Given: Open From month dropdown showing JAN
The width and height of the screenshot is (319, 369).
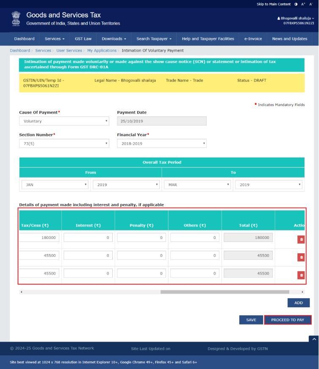Looking at the screenshot, I should coord(55,185).
